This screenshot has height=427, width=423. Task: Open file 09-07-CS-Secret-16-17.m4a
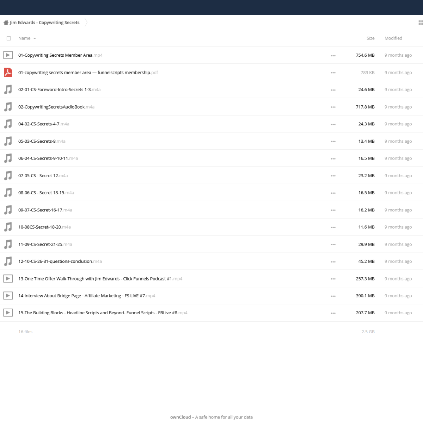(45, 210)
